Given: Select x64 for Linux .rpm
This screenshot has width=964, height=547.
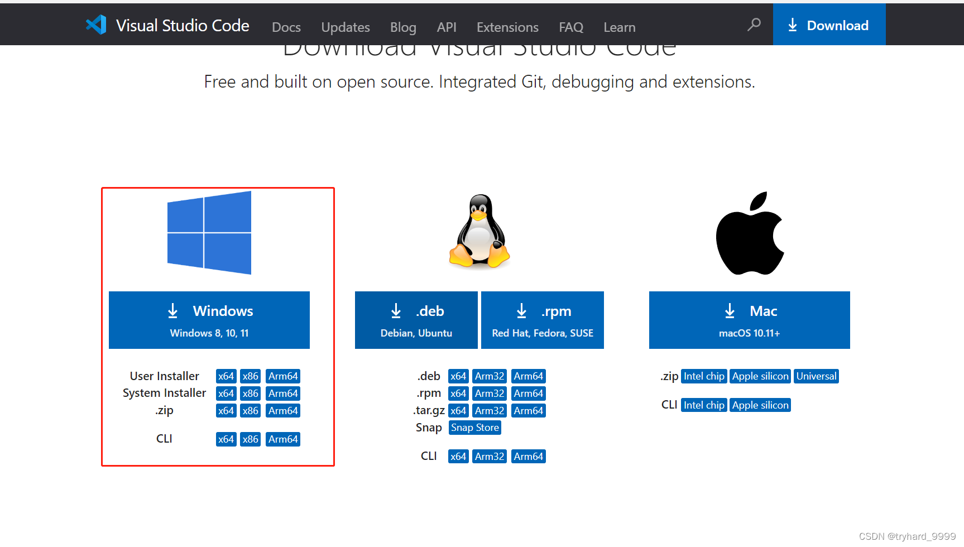Looking at the screenshot, I should pos(458,394).
